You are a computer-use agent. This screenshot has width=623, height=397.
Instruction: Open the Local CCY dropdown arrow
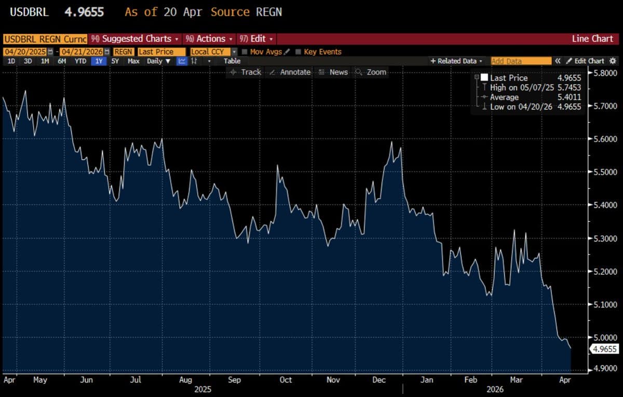[x=235, y=51]
